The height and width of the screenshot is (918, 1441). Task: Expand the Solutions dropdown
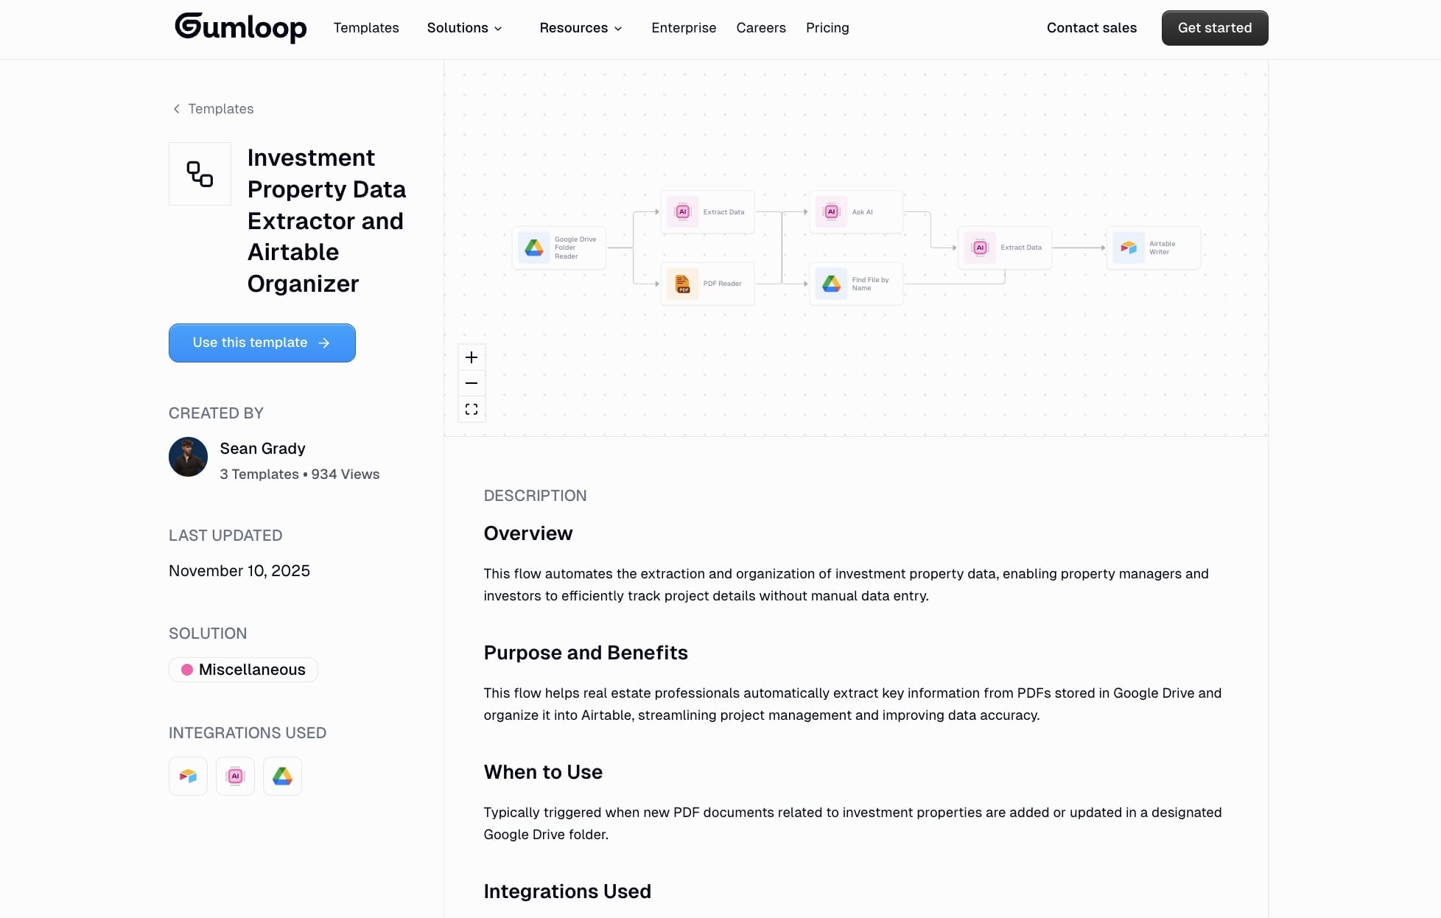pos(464,28)
